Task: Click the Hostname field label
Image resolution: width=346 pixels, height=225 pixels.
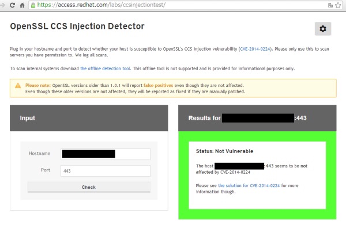Action: pos(39,154)
